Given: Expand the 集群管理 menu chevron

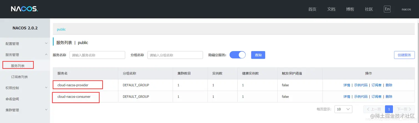Looking at the screenshot, I should [x=46, y=110].
